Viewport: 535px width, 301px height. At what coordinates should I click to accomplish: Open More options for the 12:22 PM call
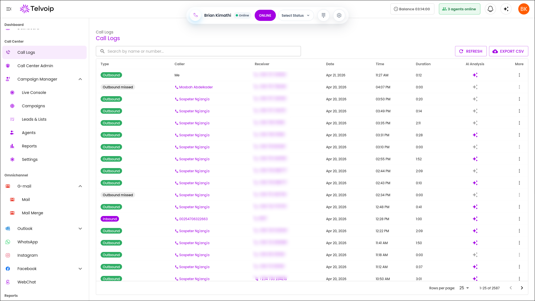(519, 231)
